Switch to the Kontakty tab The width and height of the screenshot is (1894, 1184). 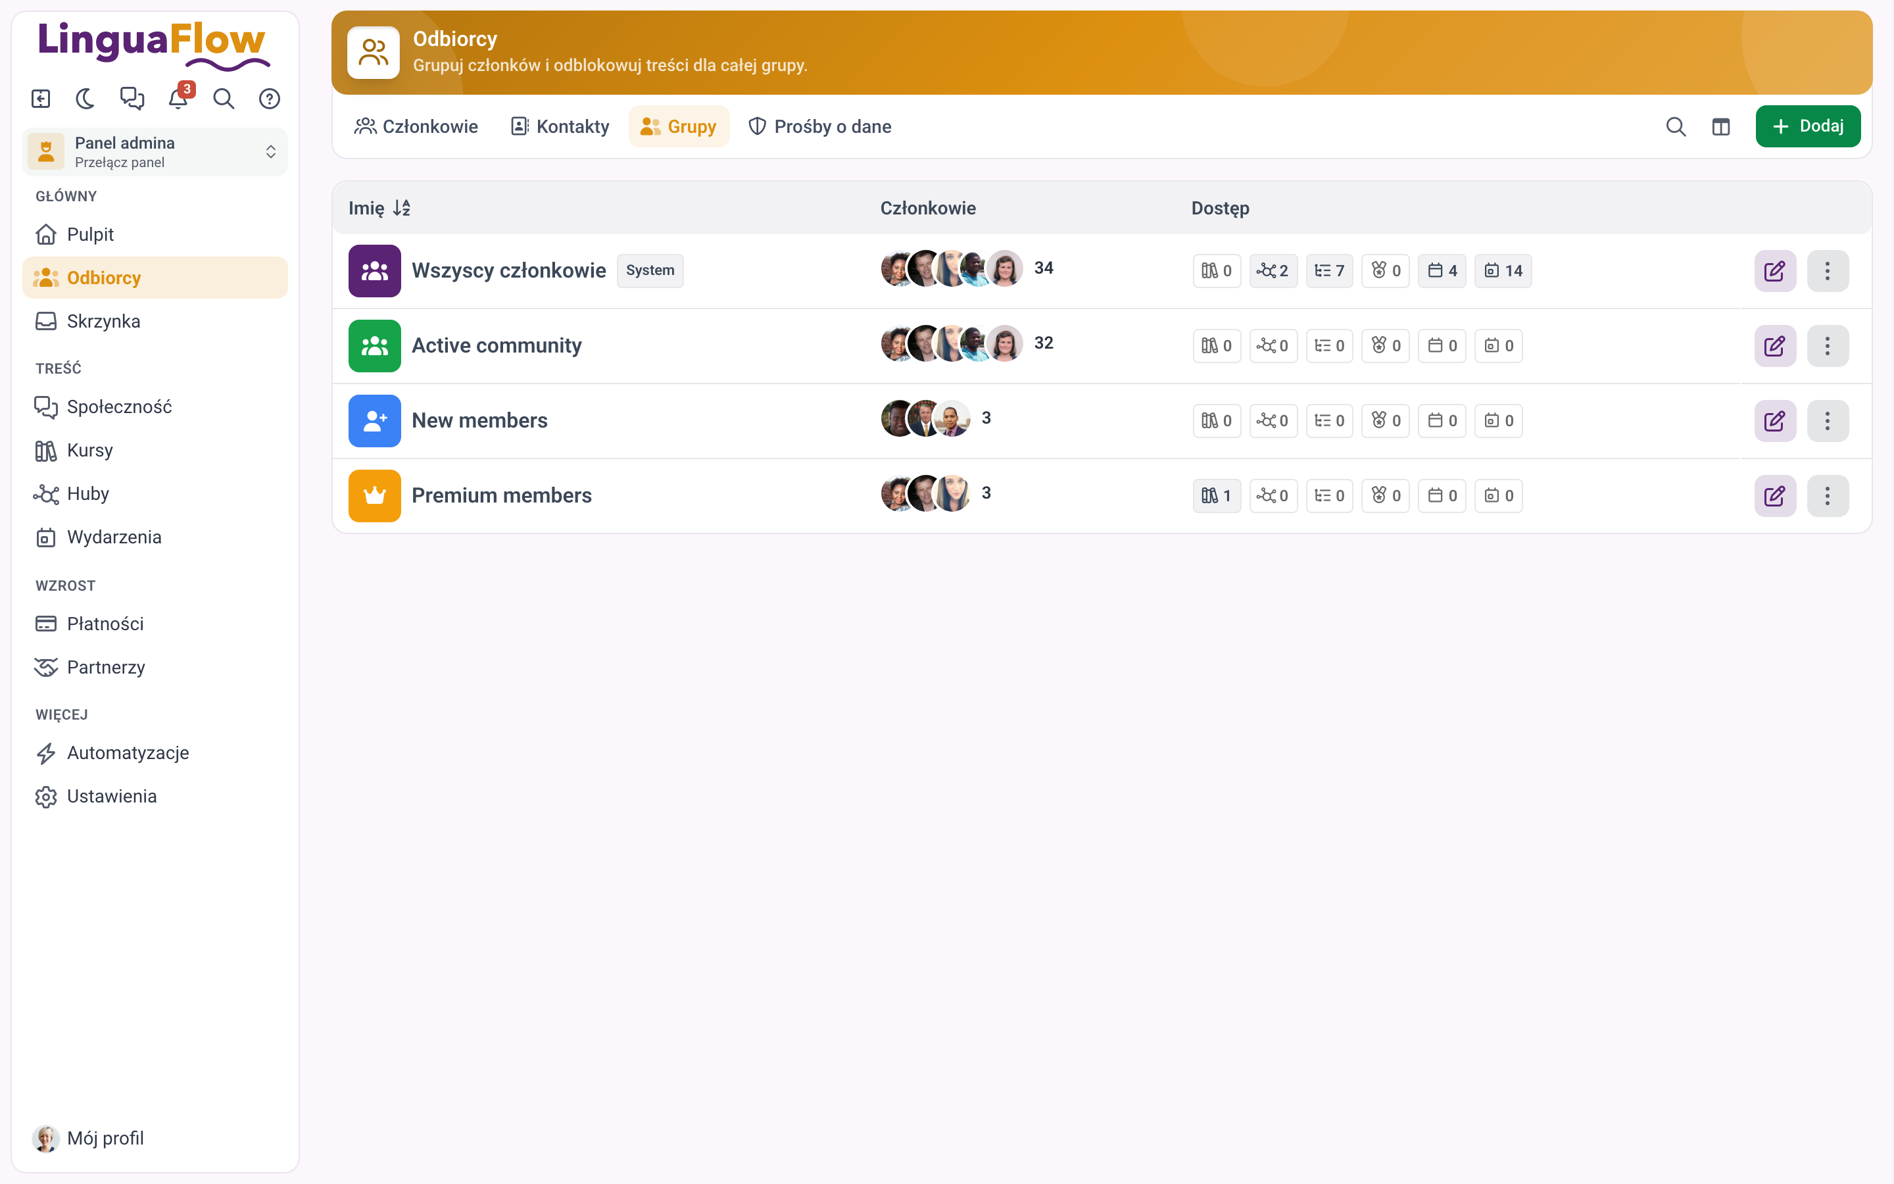coord(560,126)
